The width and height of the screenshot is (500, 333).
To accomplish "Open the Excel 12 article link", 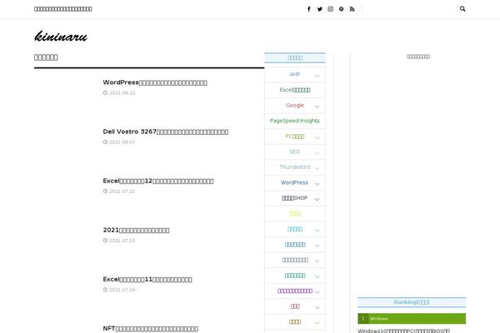I will 158,181.
